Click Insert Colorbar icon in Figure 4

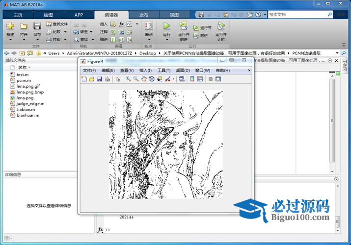192,79
